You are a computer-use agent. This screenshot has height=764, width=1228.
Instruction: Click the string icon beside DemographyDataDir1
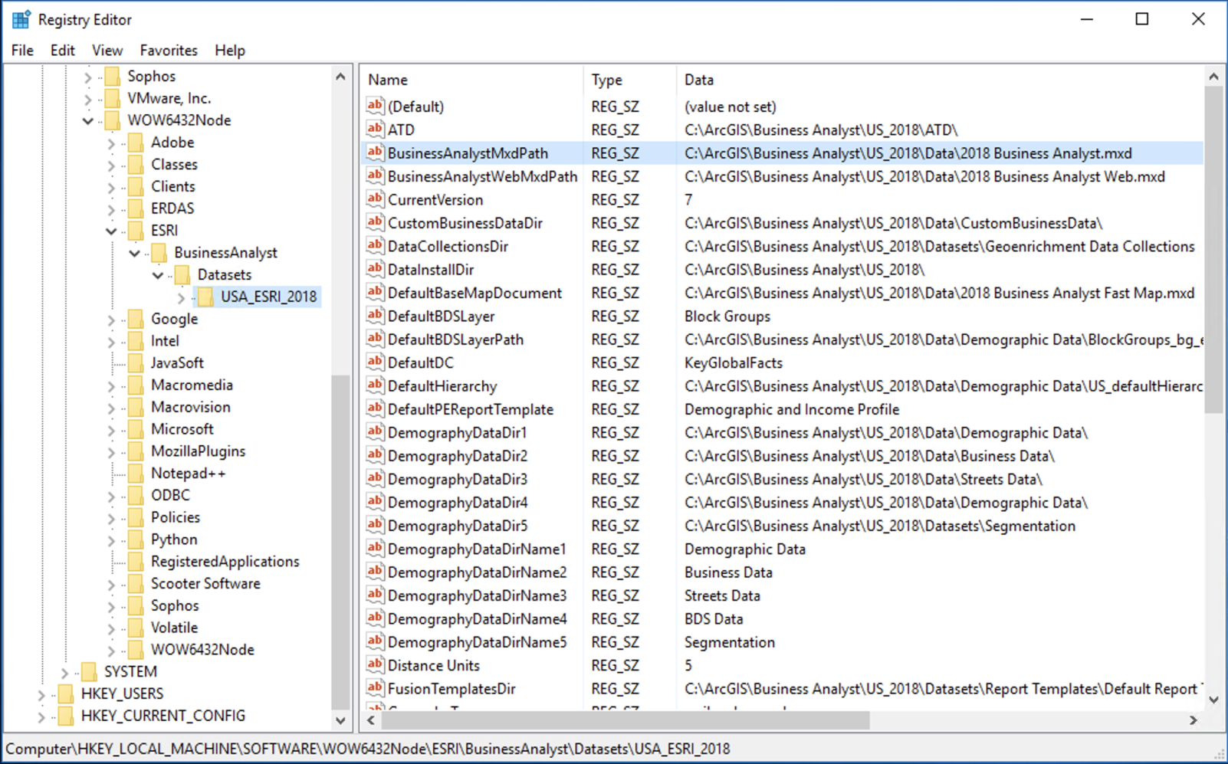tap(375, 431)
